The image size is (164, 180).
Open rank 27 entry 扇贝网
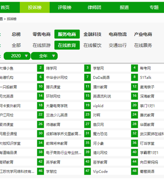[x=98, y=125]
